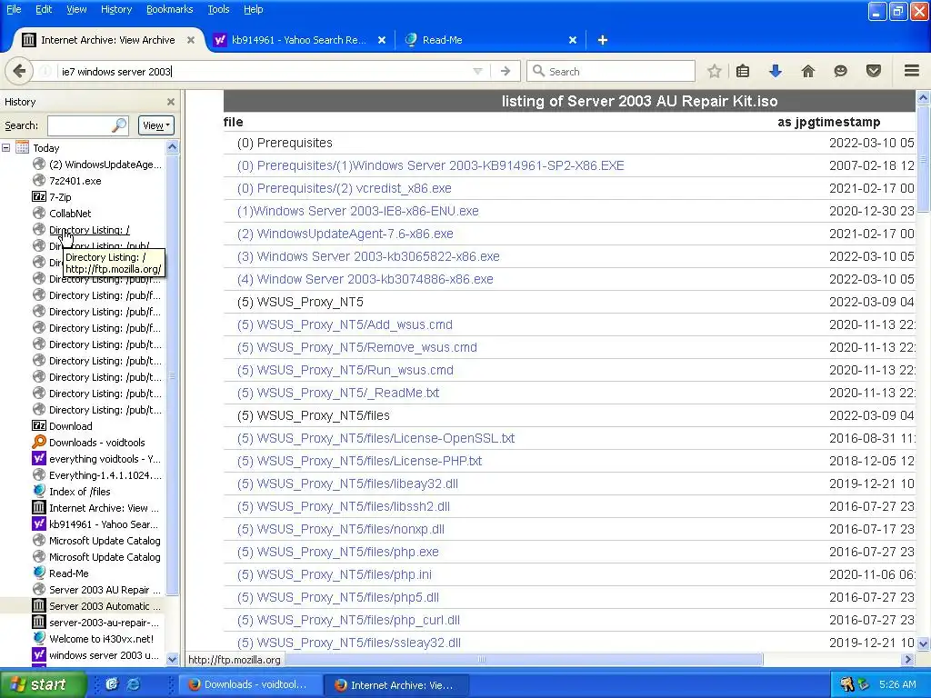This screenshot has width=931, height=698.
Task: Open the KB914961-SP2-X86.EXE file link
Action: 430,165
